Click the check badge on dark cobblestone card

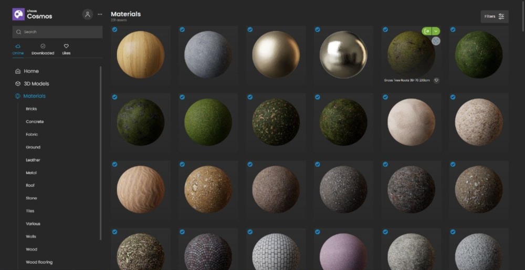182,232
